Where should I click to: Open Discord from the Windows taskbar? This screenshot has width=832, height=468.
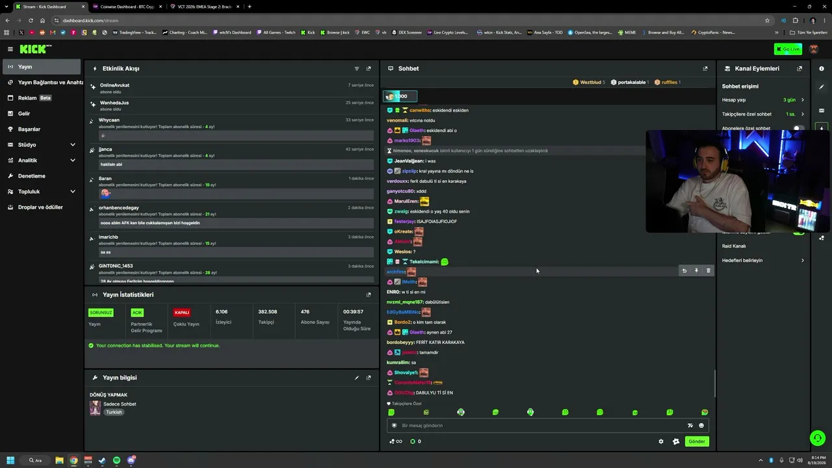131,460
